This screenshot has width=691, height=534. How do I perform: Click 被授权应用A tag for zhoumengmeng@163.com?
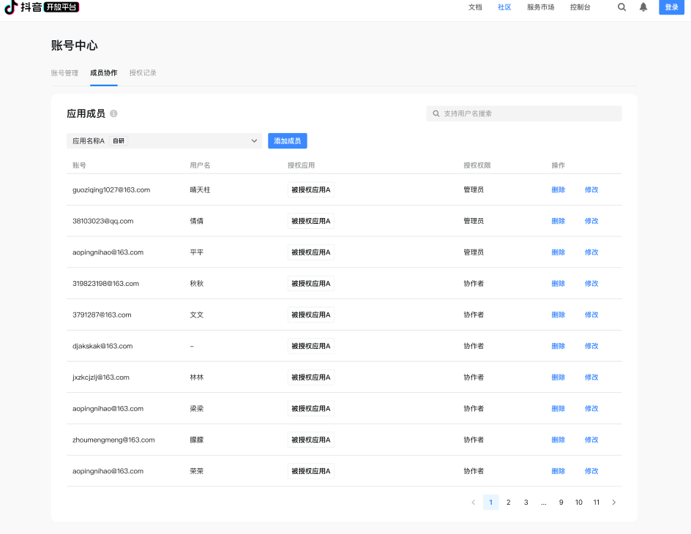click(x=311, y=440)
